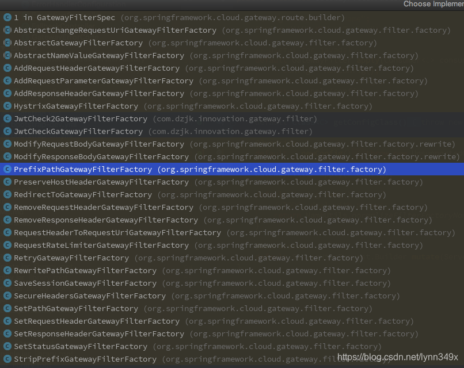
Task: Select SaveSessionGatewayFilterFactory row
Action: (x=232, y=283)
